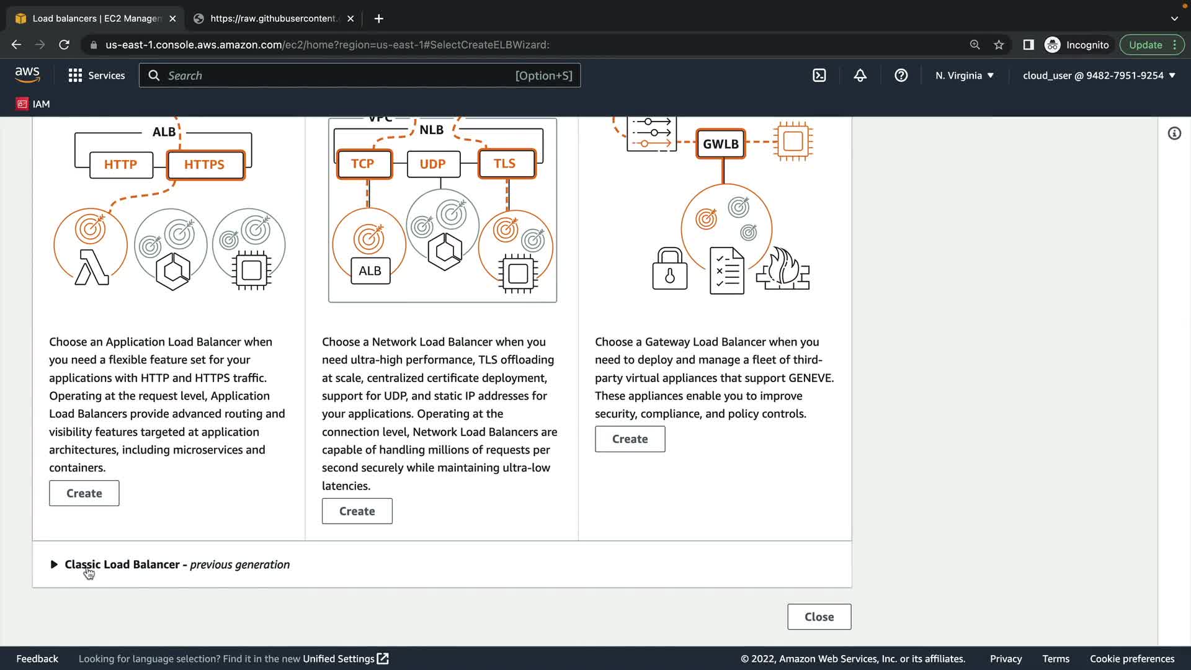
Task: Open browser zoom magnifier icon
Action: point(975,45)
